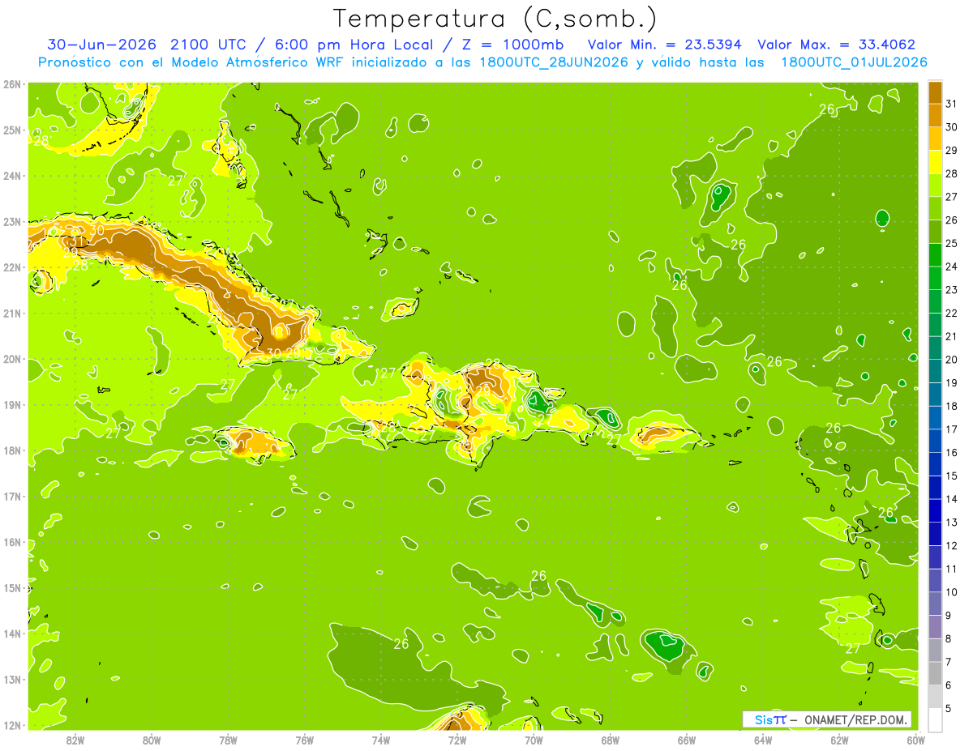
Task: Select the date text '30-Jun-2026'
Action: (x=102, y=45)
